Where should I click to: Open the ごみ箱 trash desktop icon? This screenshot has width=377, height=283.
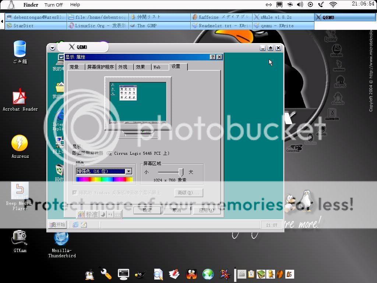pos(20,52)
